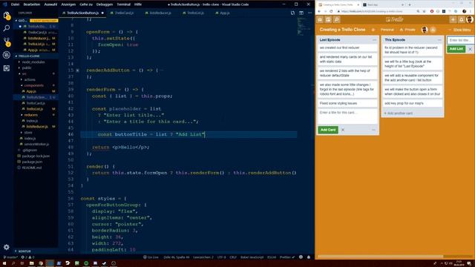Viewport: 475px width, 267px height.
Task: Open the Debuggen menu
Action: tap(104, 4)
